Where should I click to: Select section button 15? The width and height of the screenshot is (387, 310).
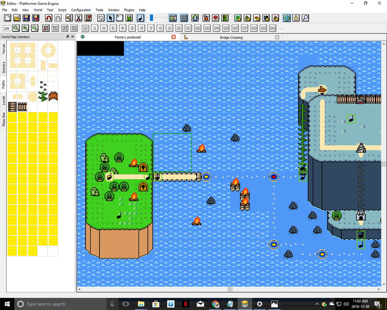226,28
